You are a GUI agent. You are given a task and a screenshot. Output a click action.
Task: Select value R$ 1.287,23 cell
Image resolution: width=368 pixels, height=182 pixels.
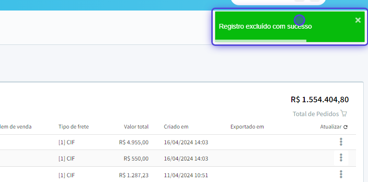click(x=134, y=175)
